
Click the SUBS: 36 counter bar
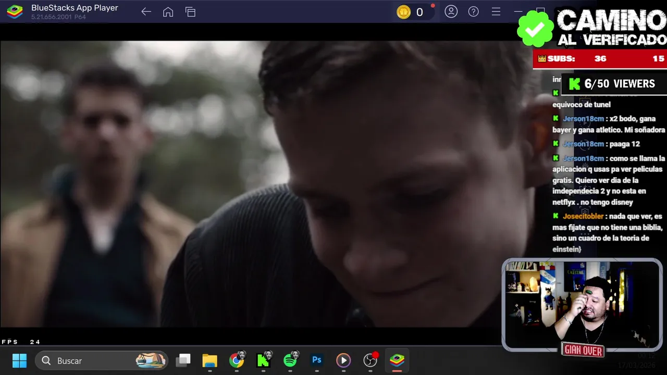pos(600,59)
